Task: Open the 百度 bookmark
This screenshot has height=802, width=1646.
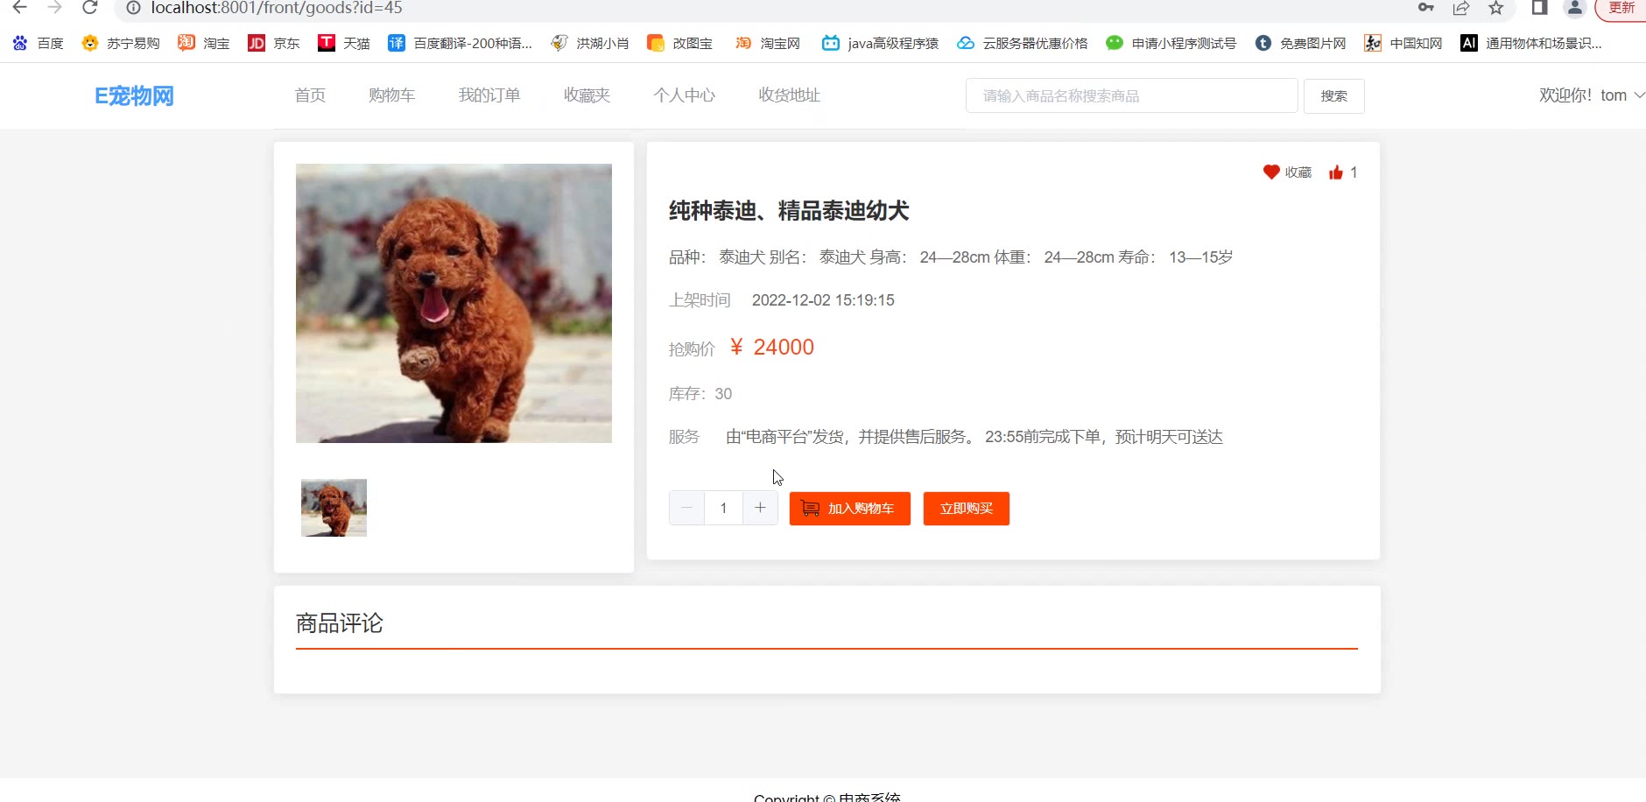Action: [x=38, y=43]
